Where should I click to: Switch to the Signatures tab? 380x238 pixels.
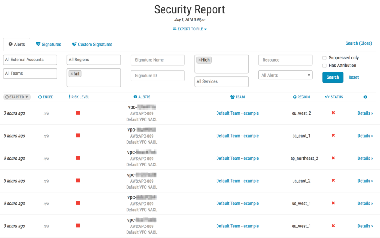tap(49, 45)
